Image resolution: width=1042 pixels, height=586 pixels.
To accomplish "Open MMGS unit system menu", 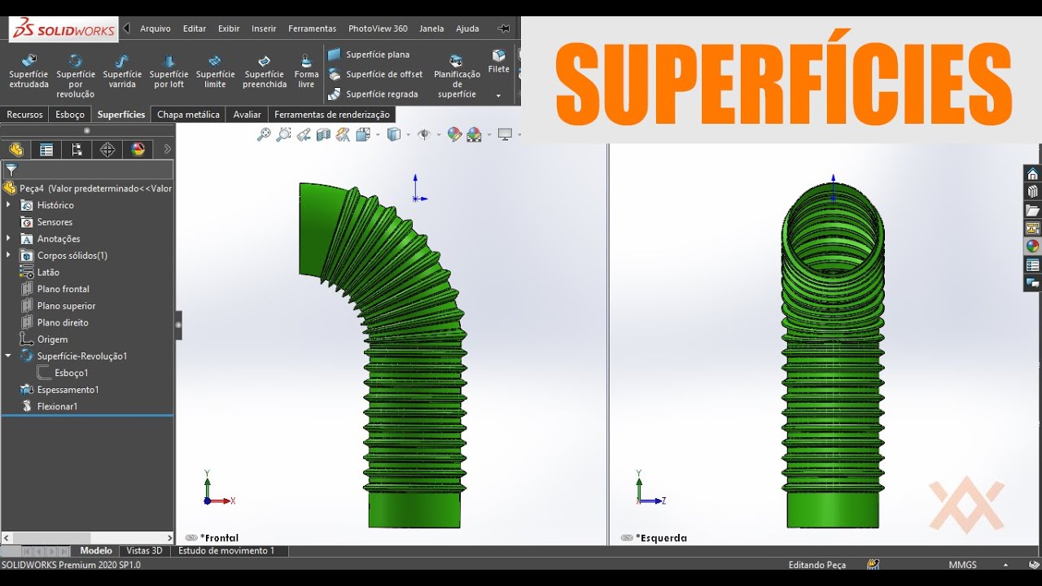I will tap(979, 565).
